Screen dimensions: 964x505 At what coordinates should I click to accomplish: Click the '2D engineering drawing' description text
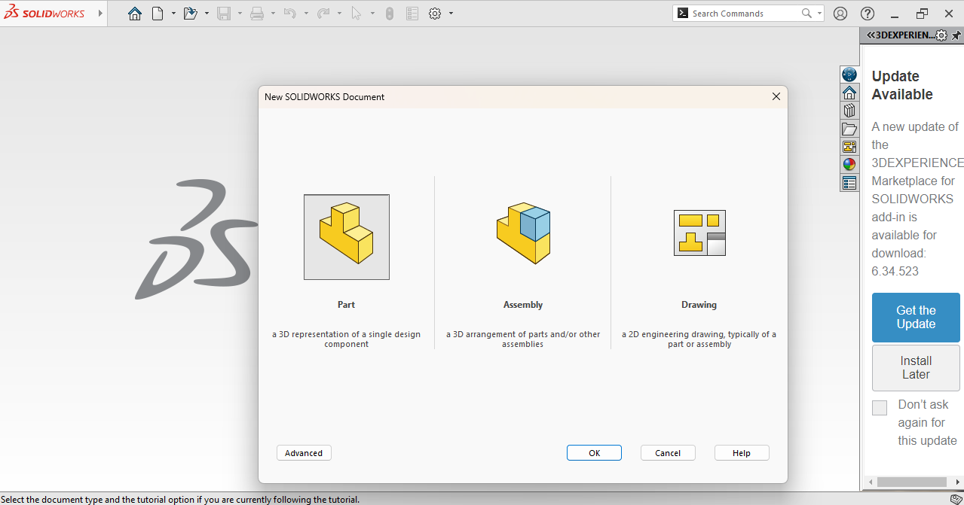699,339
